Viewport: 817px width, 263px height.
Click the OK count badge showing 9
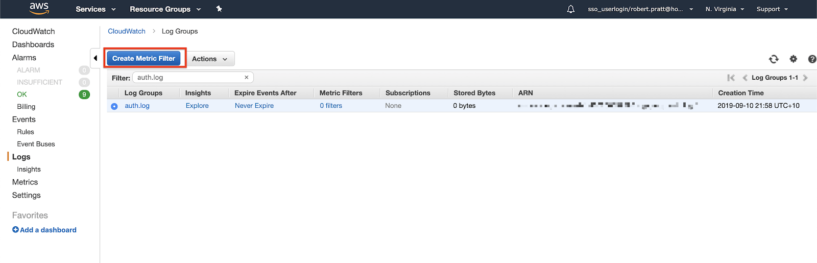[84, 94]
